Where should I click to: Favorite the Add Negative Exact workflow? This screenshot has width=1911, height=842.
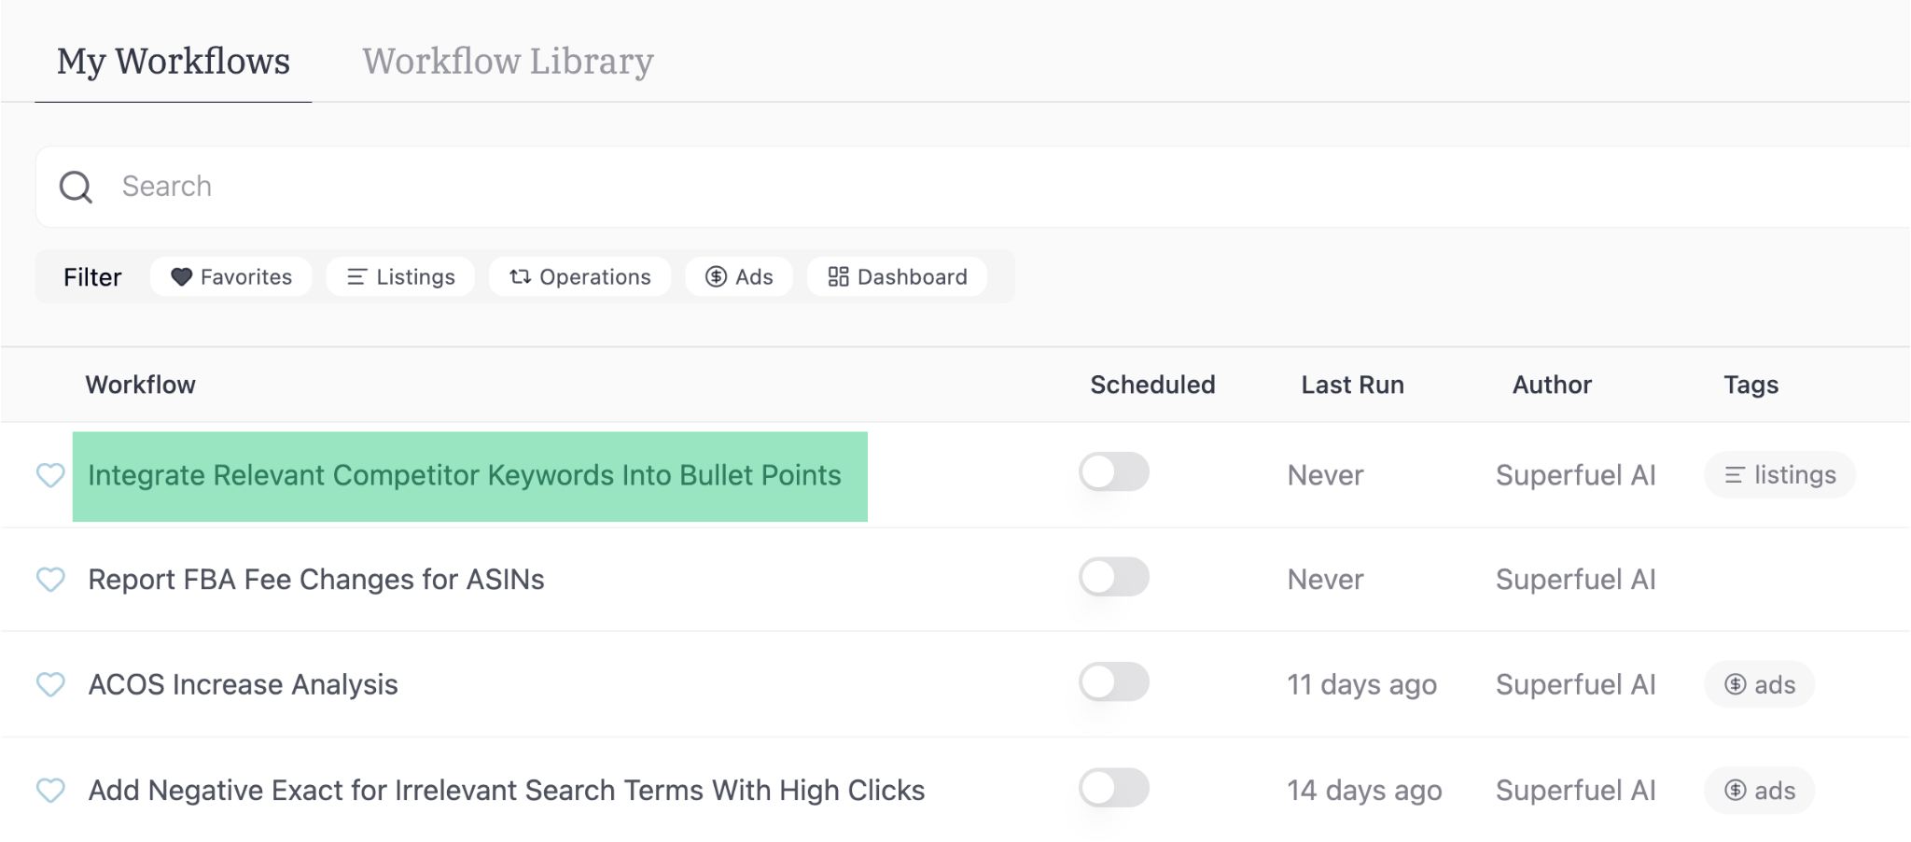(51, 791)
